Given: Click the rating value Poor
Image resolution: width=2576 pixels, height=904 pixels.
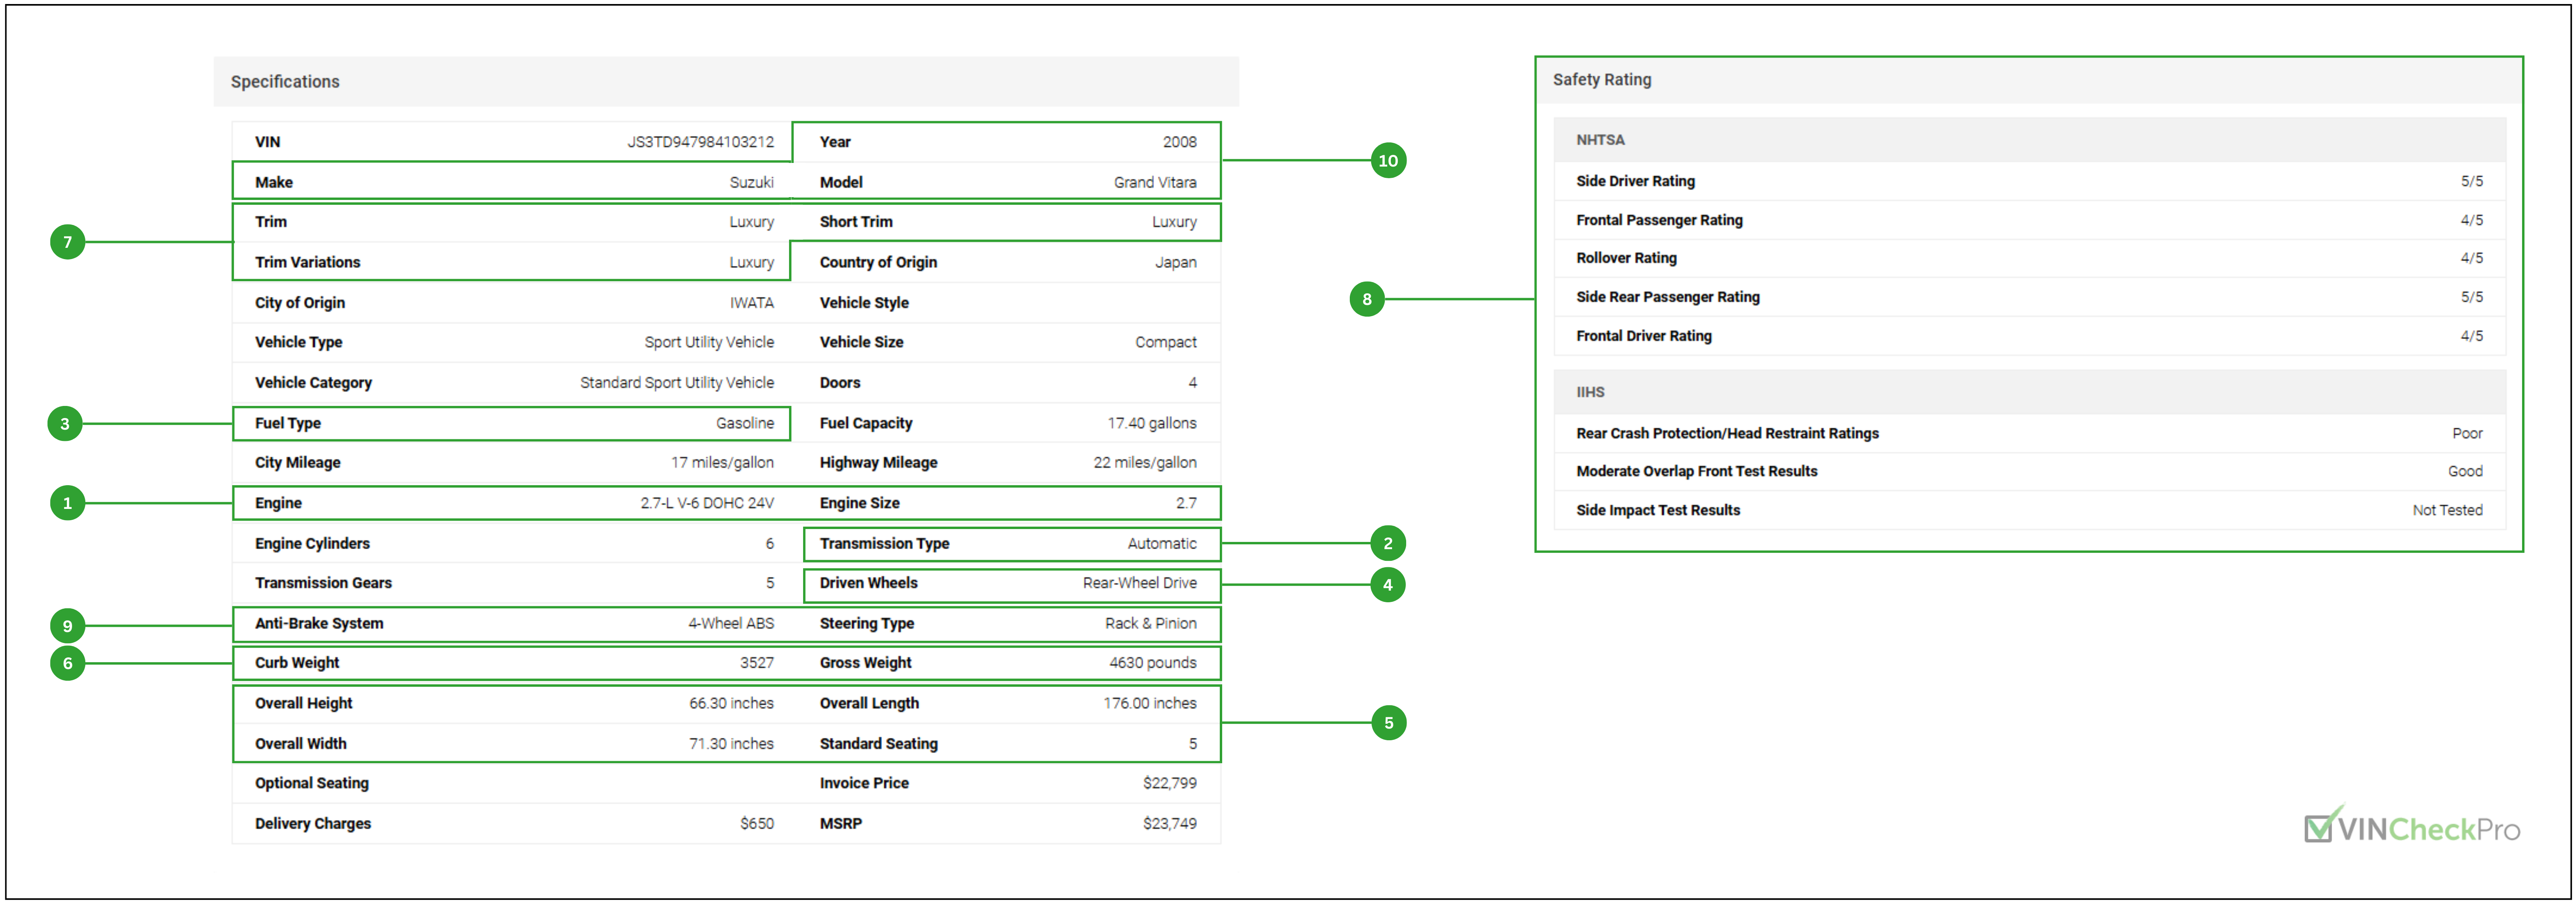Looking at the screenshot, I should 2466,434.
